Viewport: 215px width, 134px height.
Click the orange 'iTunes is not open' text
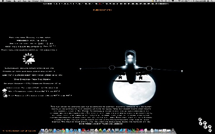[x=102, y=10]
